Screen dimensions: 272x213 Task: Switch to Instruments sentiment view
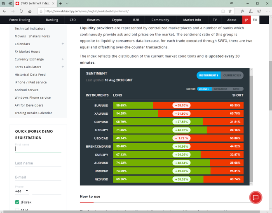click(209, 75)
